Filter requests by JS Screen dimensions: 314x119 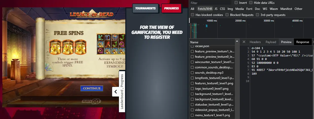coord(216,9)
